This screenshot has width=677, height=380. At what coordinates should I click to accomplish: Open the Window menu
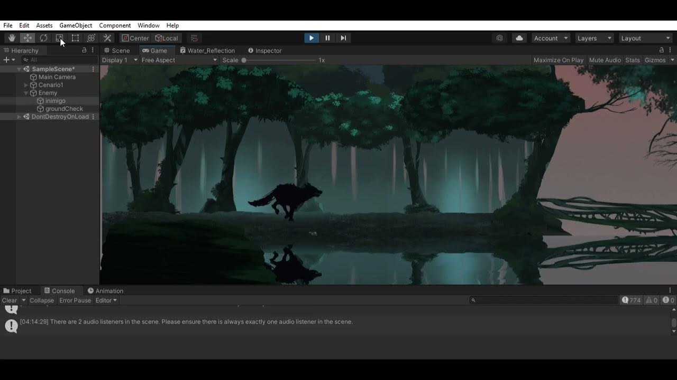click(x=149, y=25)
